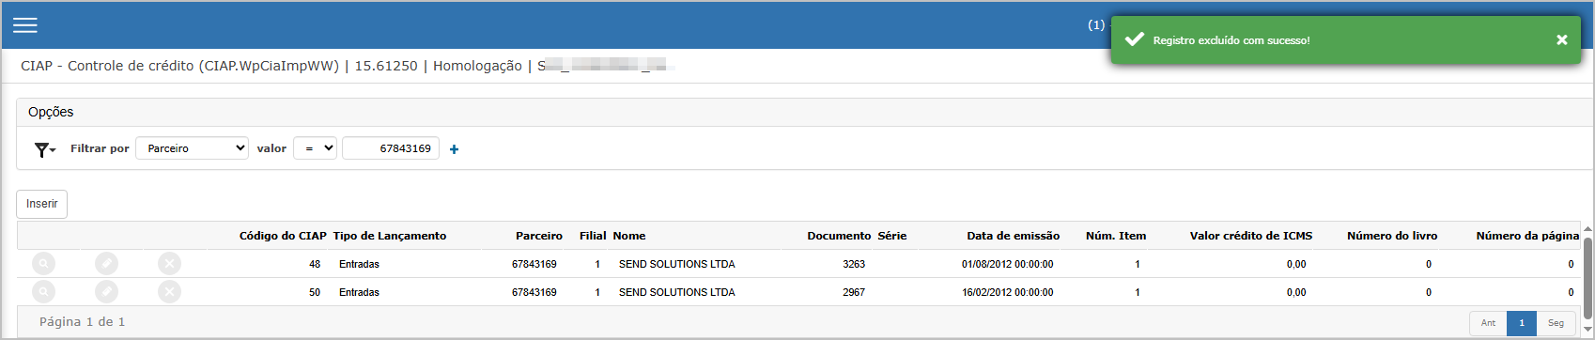
Task: Open the hamburger main menu
Action: 25,25
